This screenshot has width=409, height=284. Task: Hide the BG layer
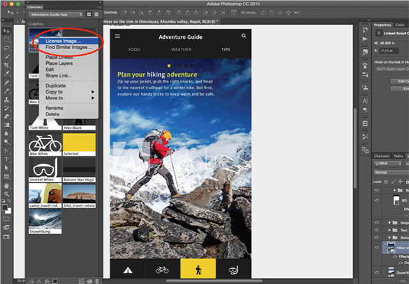(376, 200)
